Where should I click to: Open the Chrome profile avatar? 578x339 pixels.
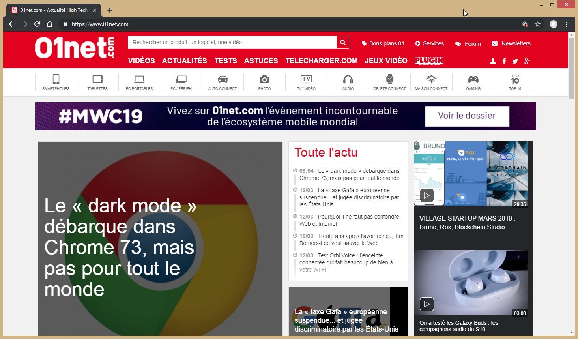[554, 24]
